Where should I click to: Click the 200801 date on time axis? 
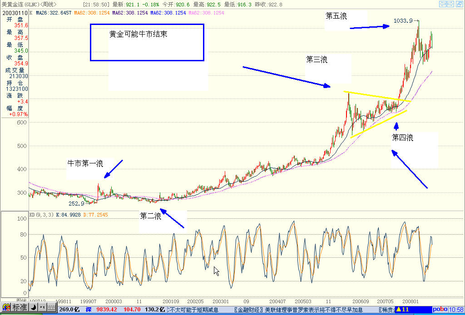411,301
